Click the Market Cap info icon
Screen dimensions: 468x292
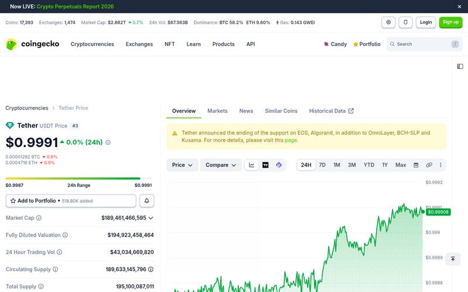tap(39, 218)
